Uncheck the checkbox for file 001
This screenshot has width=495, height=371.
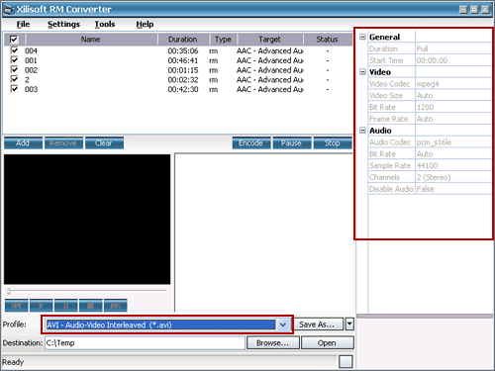(x=14, y=60)
